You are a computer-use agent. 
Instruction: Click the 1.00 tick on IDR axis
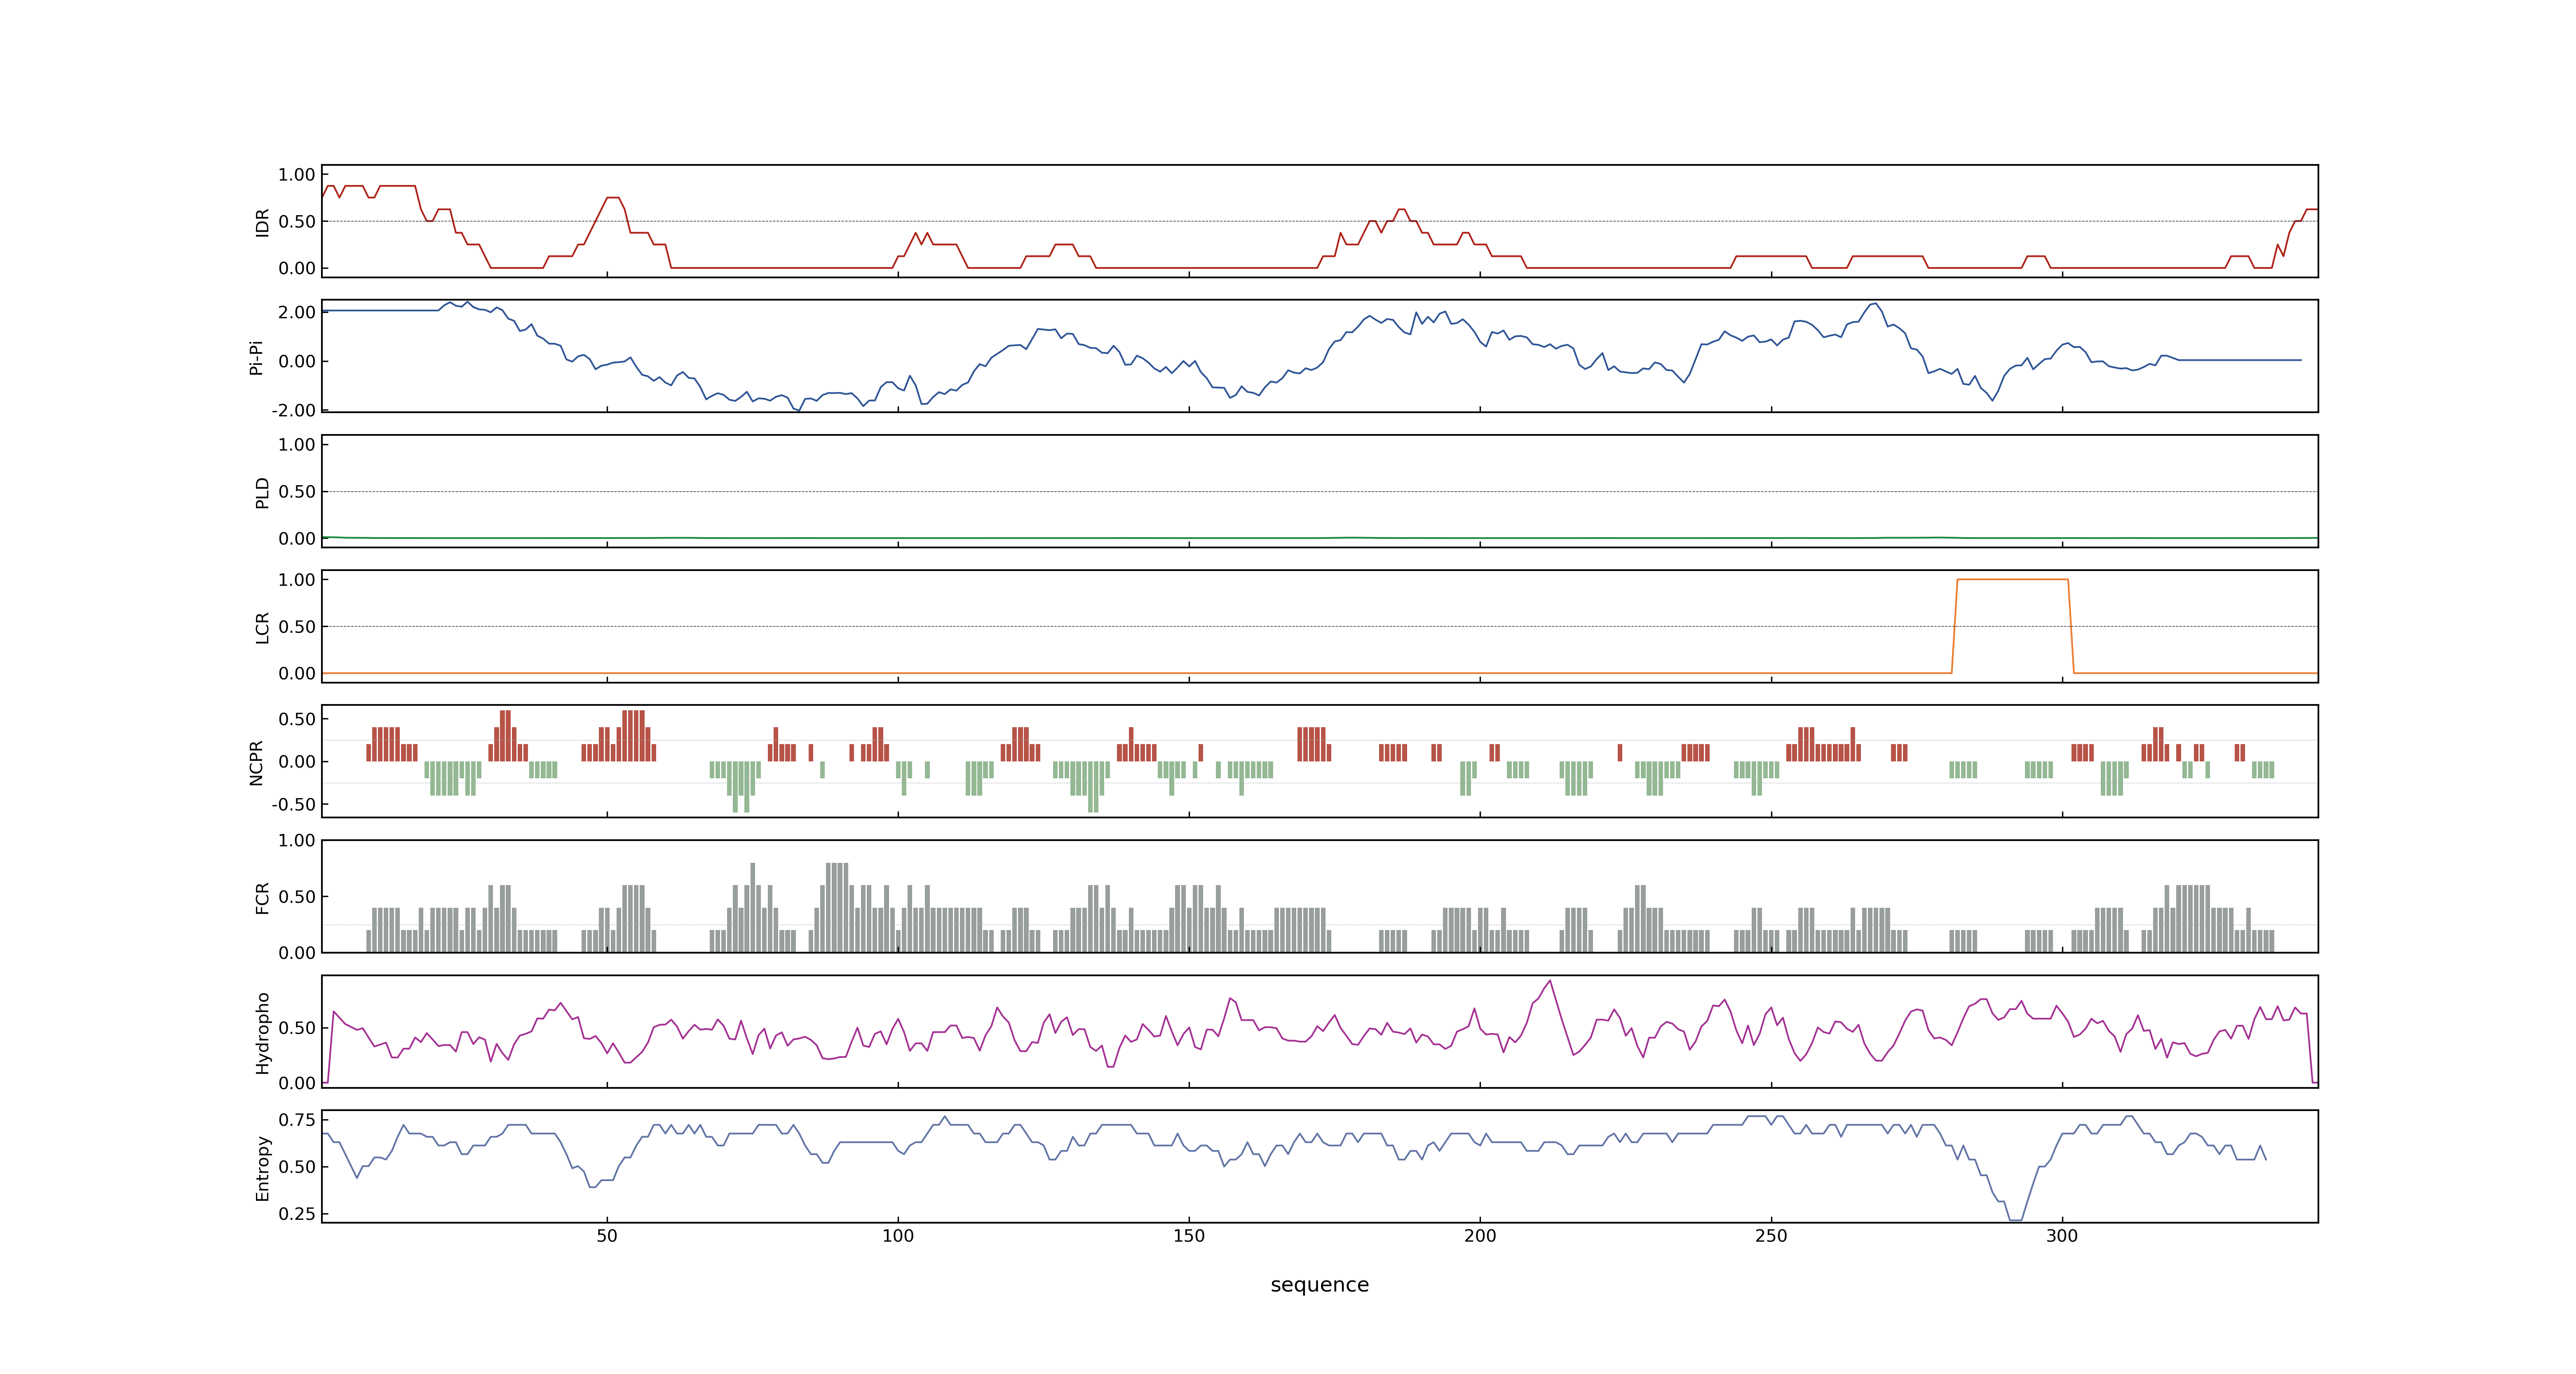(x=297, y=175)
